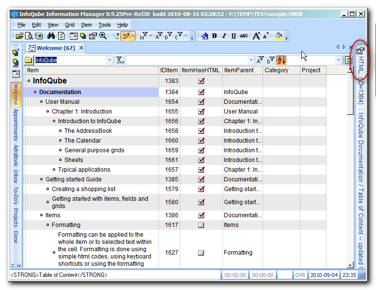Toggle the A-Z sort button
The width and height of the screenshot is (376, 290).
coord(281,60)
